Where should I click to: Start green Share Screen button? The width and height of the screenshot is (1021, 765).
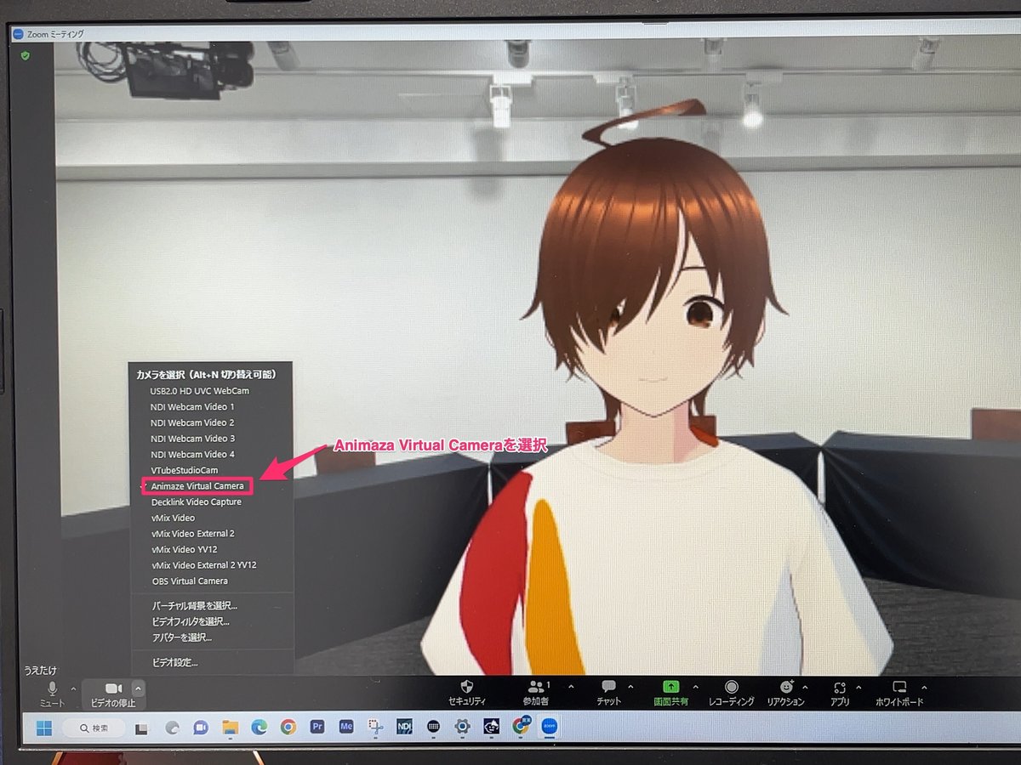click(x=671, y=693)
